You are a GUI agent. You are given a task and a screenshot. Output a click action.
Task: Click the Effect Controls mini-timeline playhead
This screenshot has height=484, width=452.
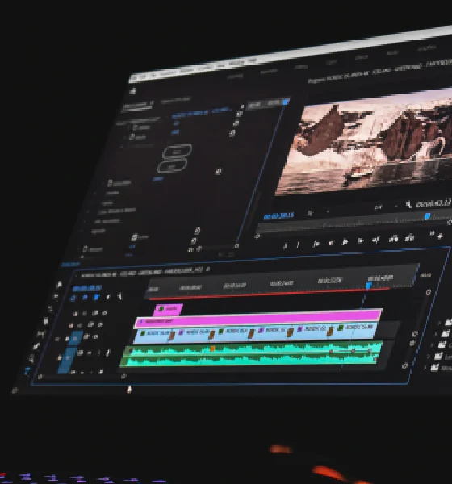pyautogui.click(x=286, y=102)
